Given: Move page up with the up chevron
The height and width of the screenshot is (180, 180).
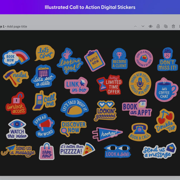Looking at the screenshot, I should pyautogui.click(x=135, y=27).
